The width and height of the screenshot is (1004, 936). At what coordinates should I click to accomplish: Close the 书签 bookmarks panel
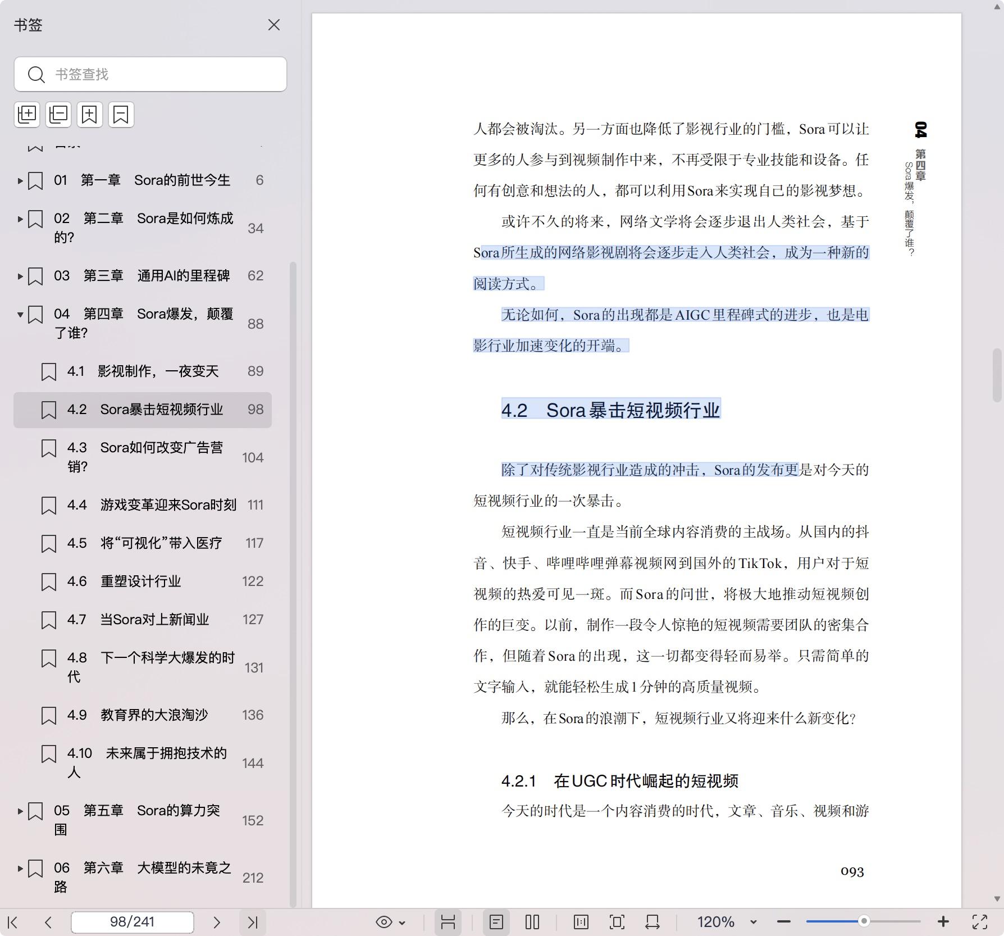click(x=274, y=25)
